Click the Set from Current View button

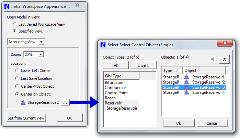(26, 118)
